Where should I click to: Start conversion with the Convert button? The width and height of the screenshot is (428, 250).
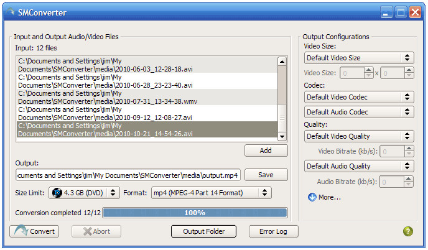click(34, 231)
